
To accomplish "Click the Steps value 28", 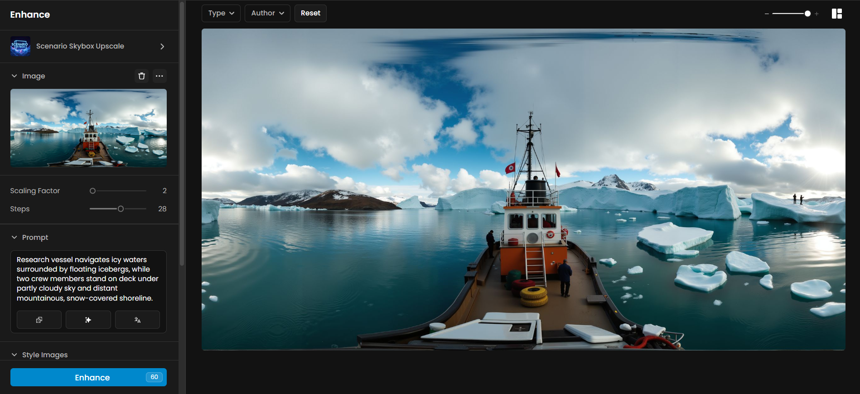I will point(162,209).
